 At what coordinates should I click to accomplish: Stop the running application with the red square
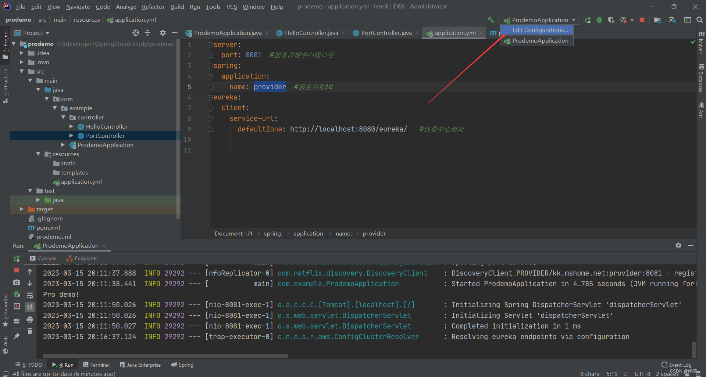[642, 20]
